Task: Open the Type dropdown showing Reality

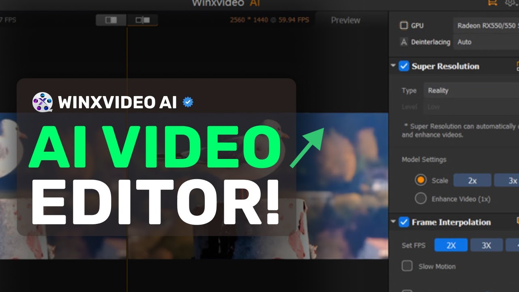Action: tap(471, 90)
